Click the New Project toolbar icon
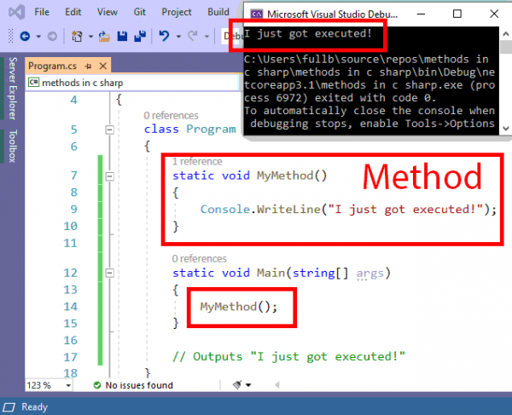Viewport: 512px width, 415px height. pyautogui.click(x=77, y=37)
